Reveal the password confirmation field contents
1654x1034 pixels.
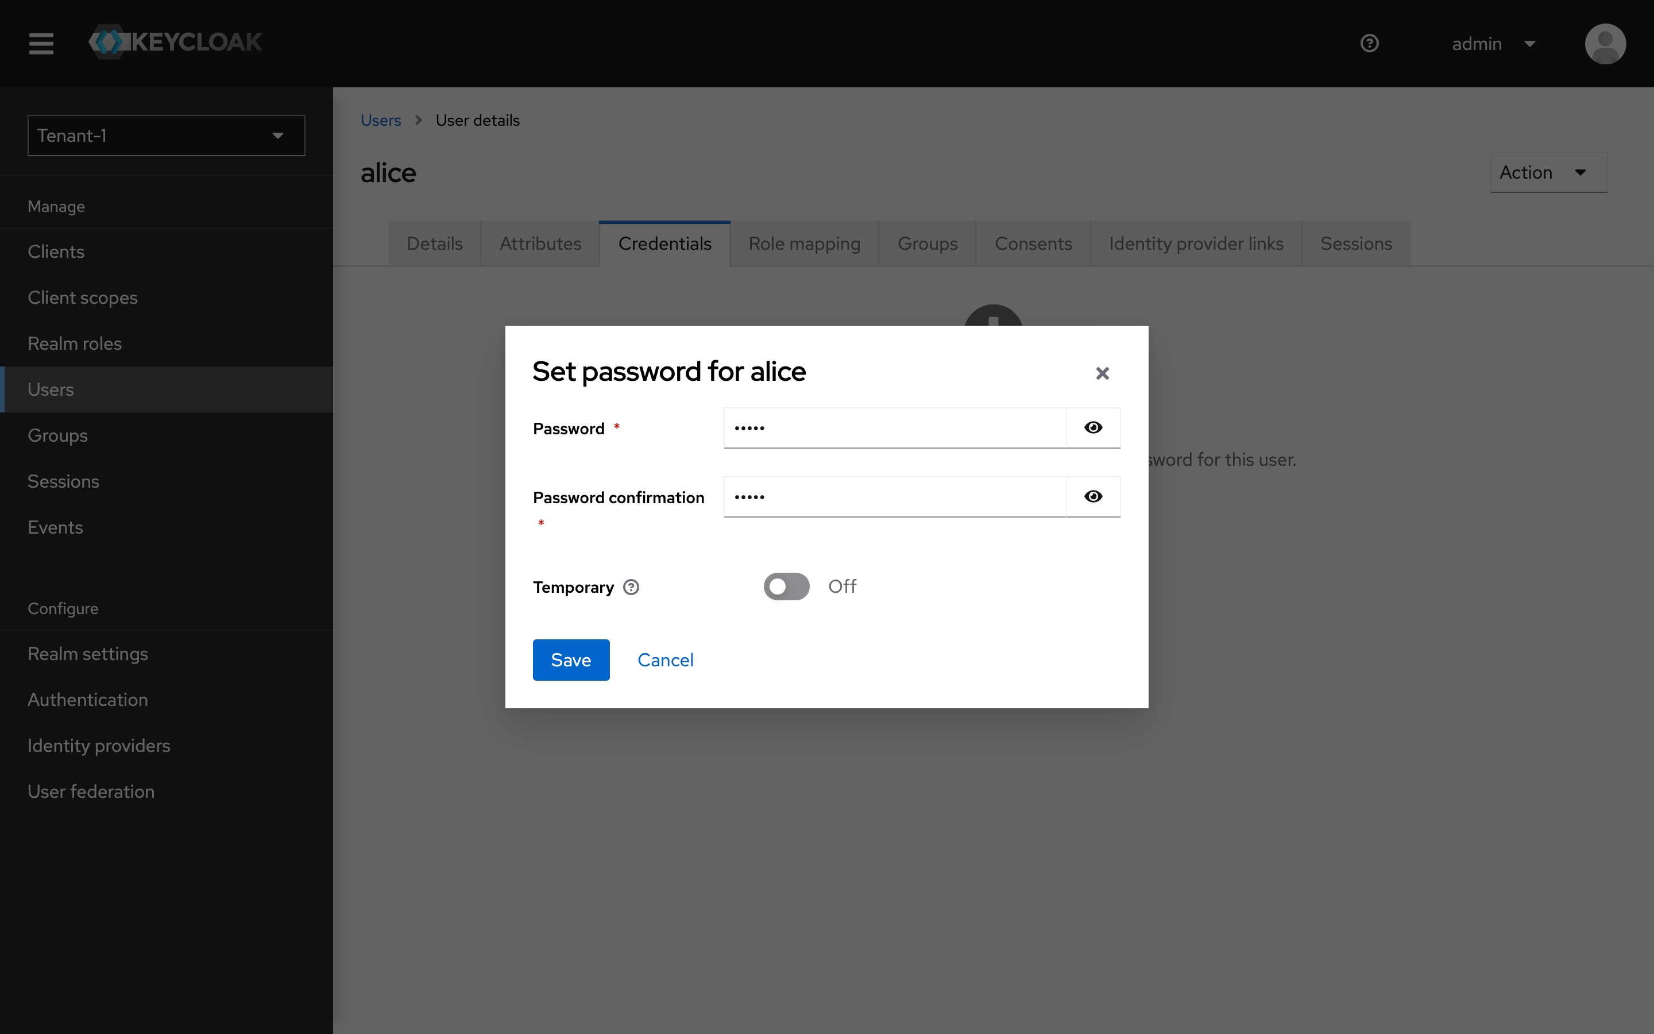tap(1092, 496)
